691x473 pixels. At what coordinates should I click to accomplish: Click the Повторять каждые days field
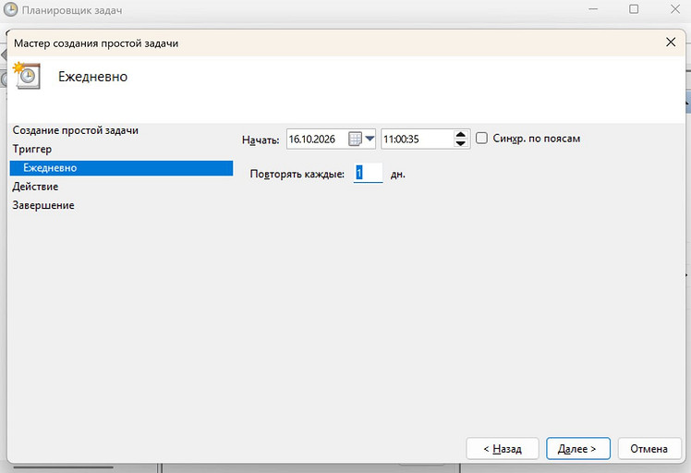368,174
